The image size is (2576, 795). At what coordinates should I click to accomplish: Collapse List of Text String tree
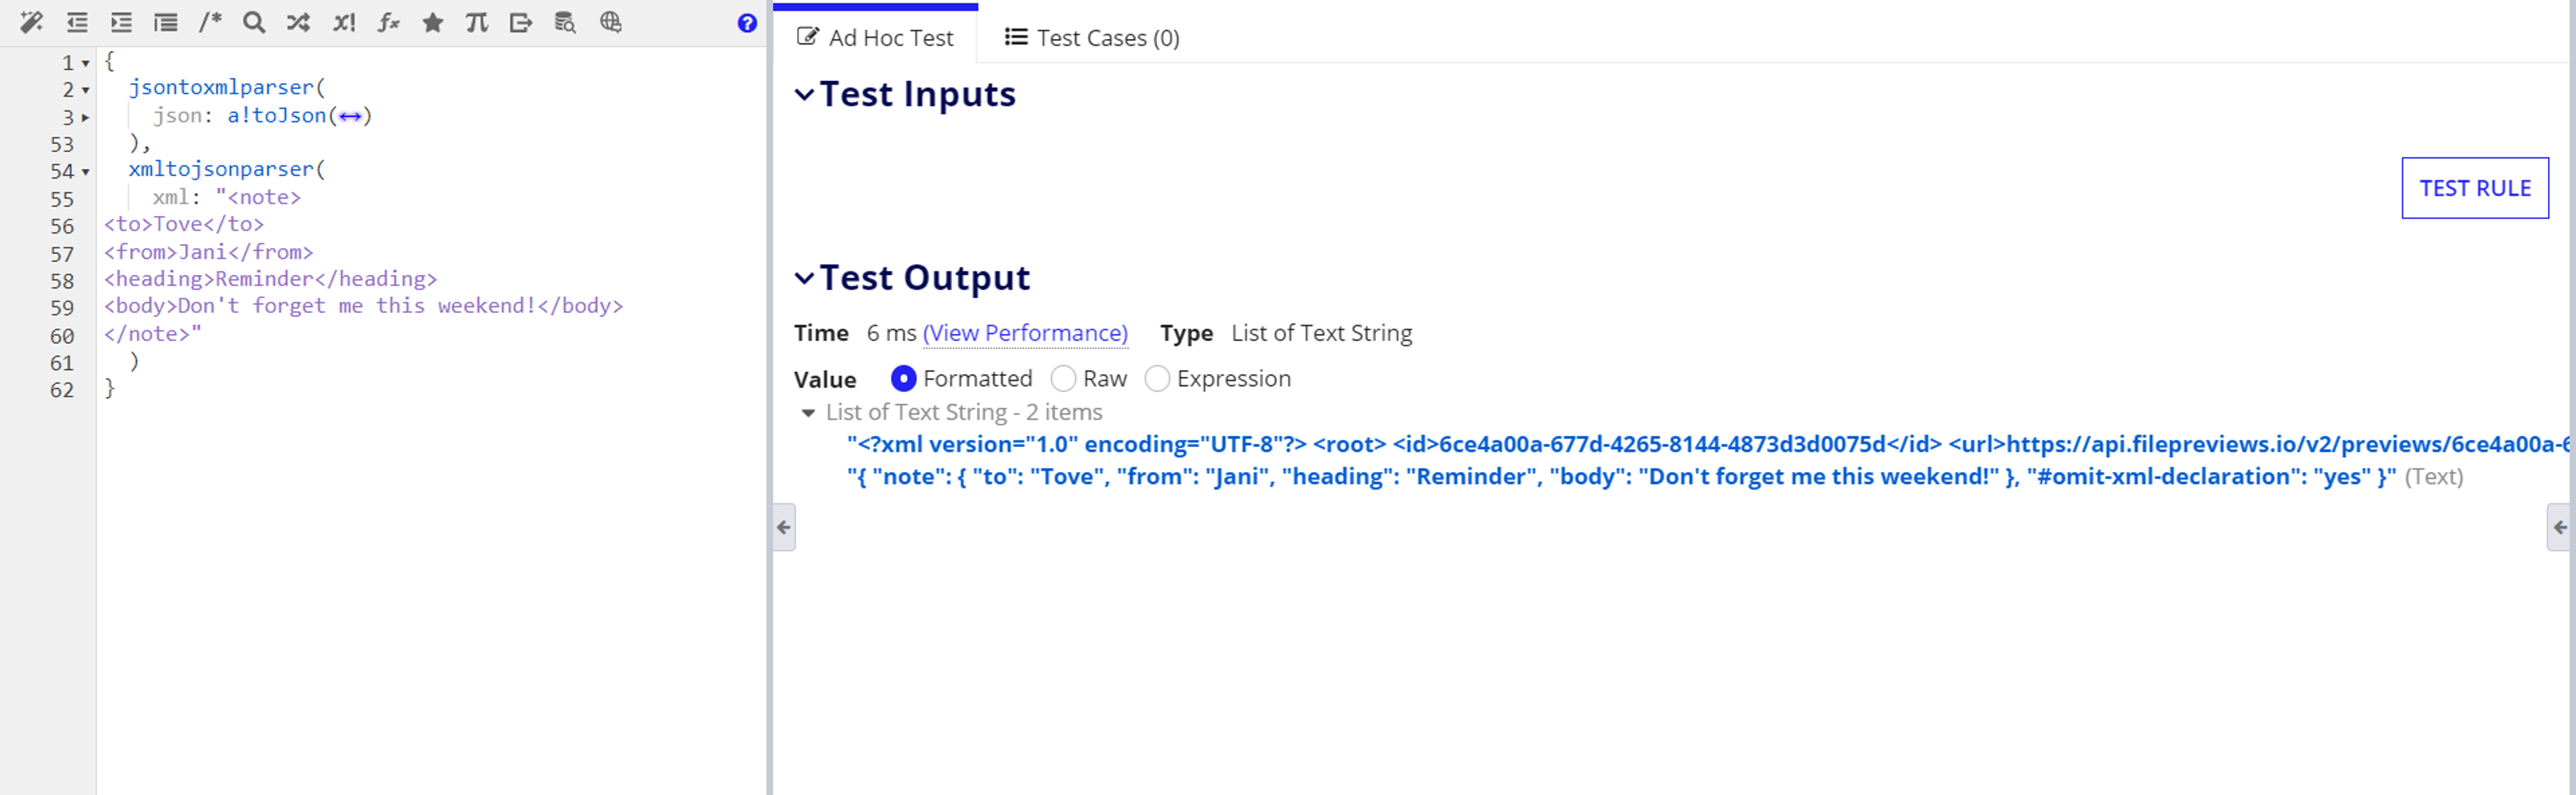808,412
